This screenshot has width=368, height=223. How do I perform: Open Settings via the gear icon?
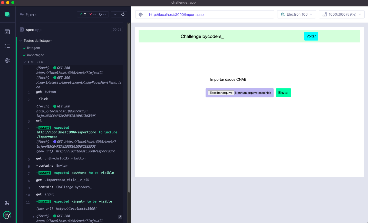coord(7,60)
